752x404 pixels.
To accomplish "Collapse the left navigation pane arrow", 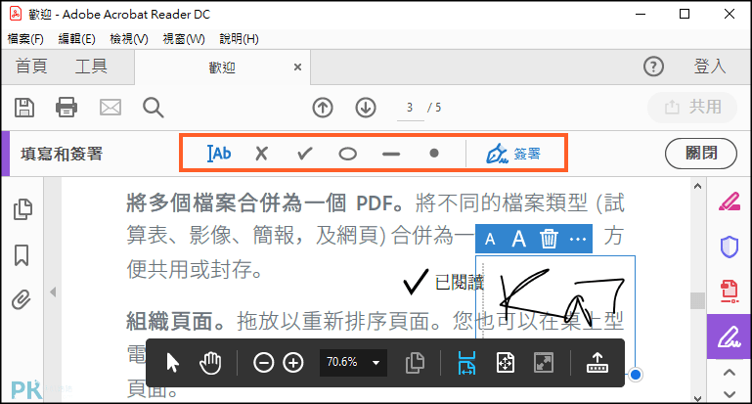I will point(53,292).
